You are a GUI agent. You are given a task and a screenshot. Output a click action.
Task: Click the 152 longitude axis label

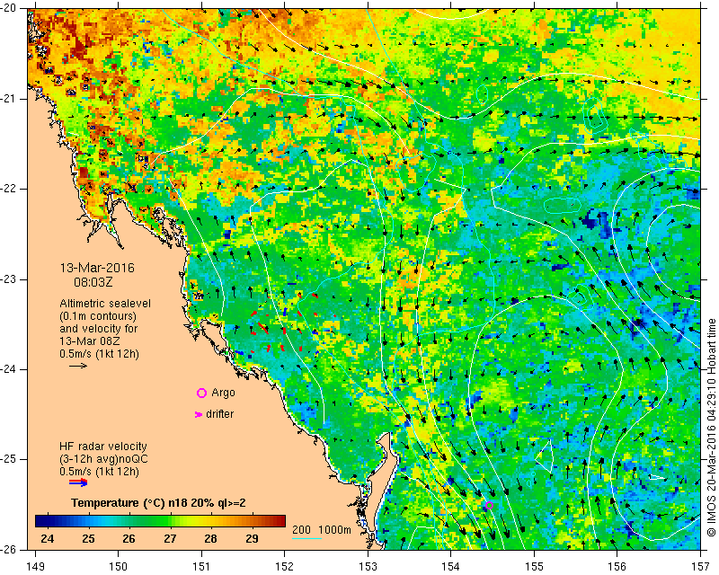click(285, 567)
